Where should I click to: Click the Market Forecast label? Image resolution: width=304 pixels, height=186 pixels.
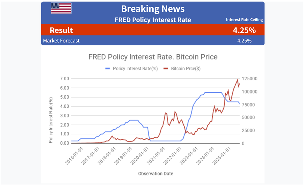point(61,41)
